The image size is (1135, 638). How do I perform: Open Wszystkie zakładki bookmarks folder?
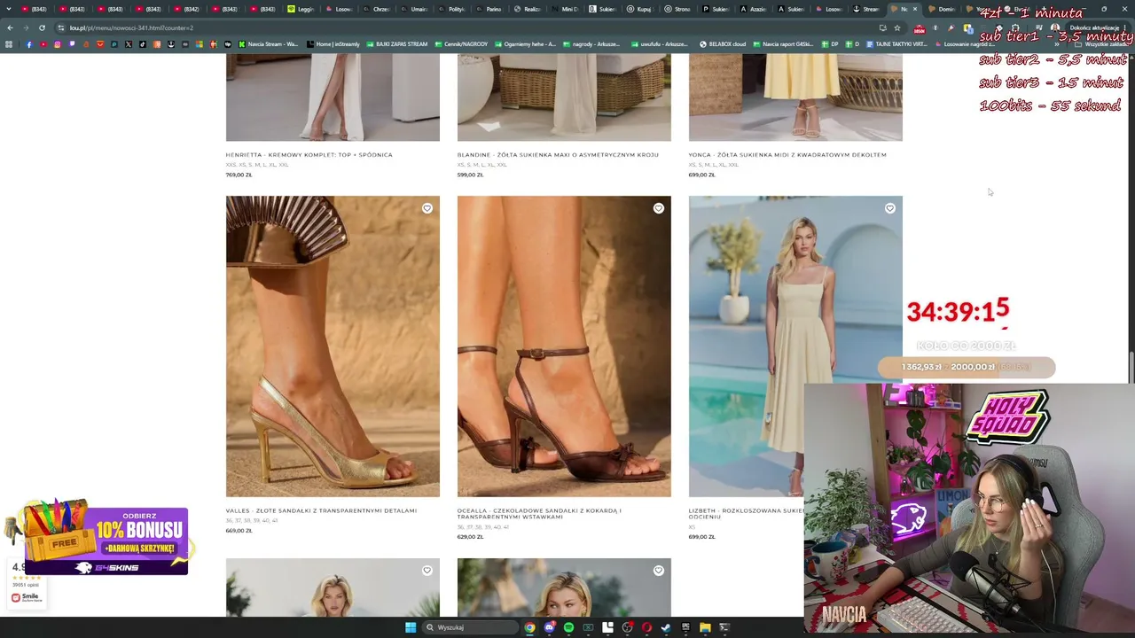pos(1100,44)
